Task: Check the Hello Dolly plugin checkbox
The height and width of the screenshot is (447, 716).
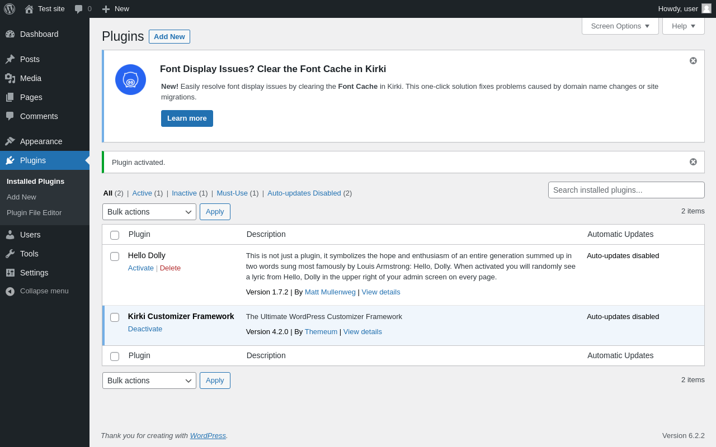Action: pos(115,256)
